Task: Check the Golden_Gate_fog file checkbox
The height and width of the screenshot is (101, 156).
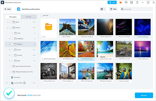Action: click(x=136, y=59)
